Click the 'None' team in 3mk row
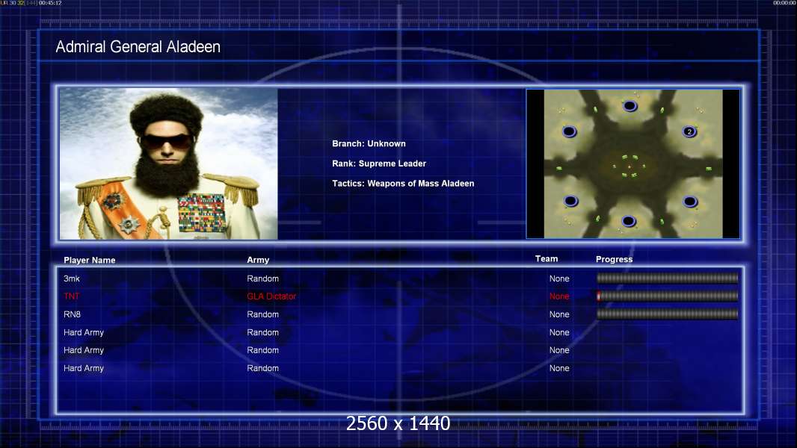The image size is (797, 448). point(559,279)
